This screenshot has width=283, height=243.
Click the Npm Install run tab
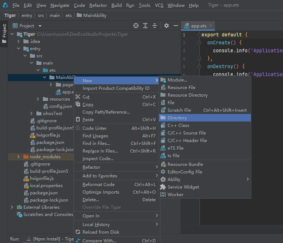[x=50, y=239]
